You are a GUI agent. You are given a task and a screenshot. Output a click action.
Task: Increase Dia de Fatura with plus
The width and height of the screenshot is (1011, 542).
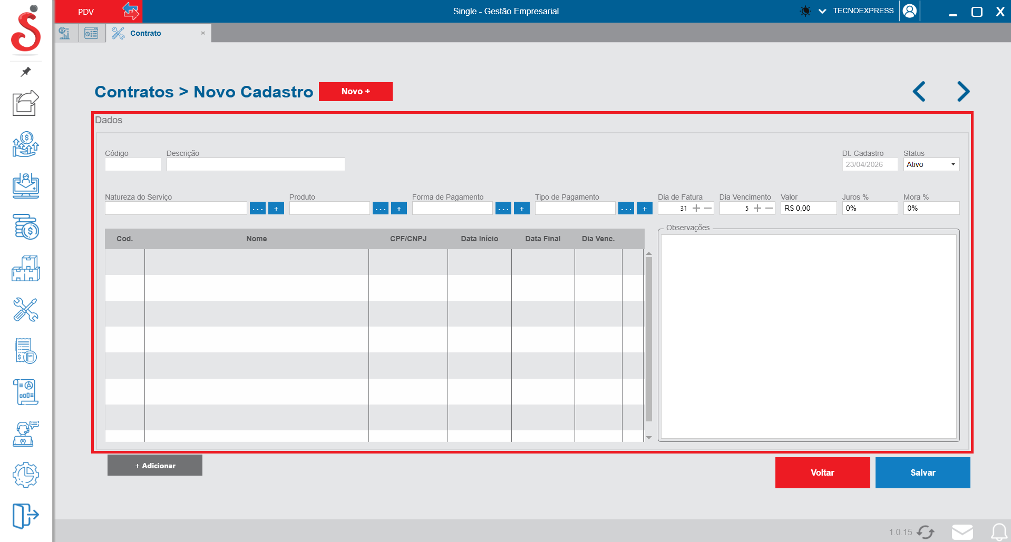point(696,208)
